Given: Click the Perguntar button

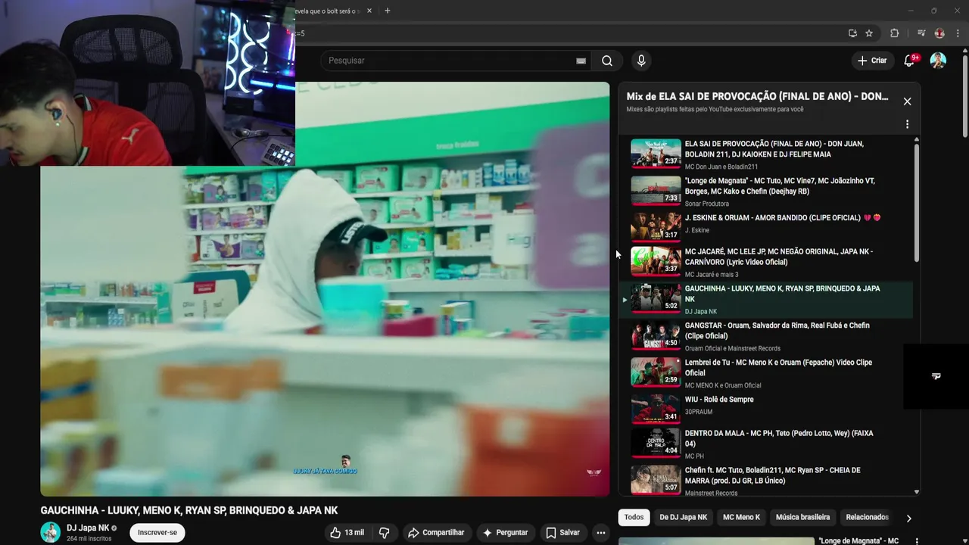Looking at the screenshot, I should [505, 532].
